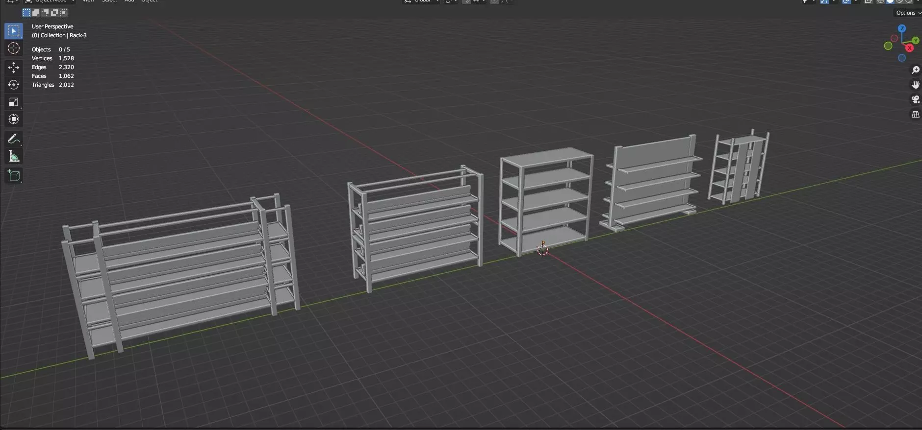Click the Vertices count '1,528'
922x430 pixels.
click(x=66, y=58)
